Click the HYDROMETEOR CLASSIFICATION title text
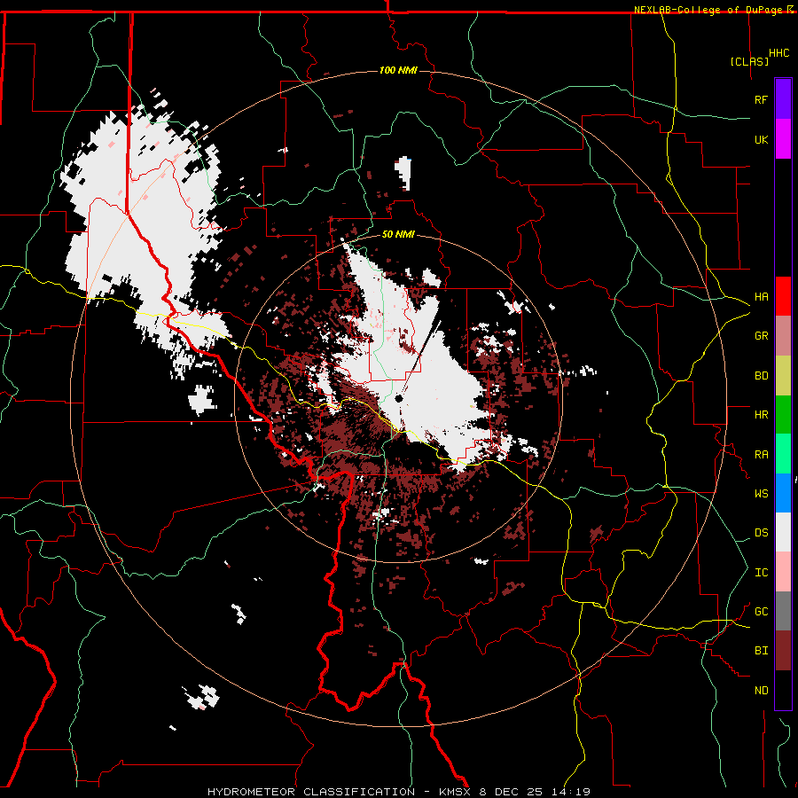Viewport: 798px width, 798px height. [x=311, y=792]
